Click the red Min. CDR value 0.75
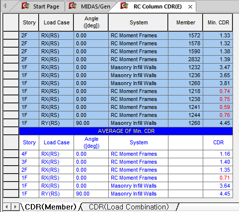The height and width of the screenshot is (212, 239). coord(218,99)
